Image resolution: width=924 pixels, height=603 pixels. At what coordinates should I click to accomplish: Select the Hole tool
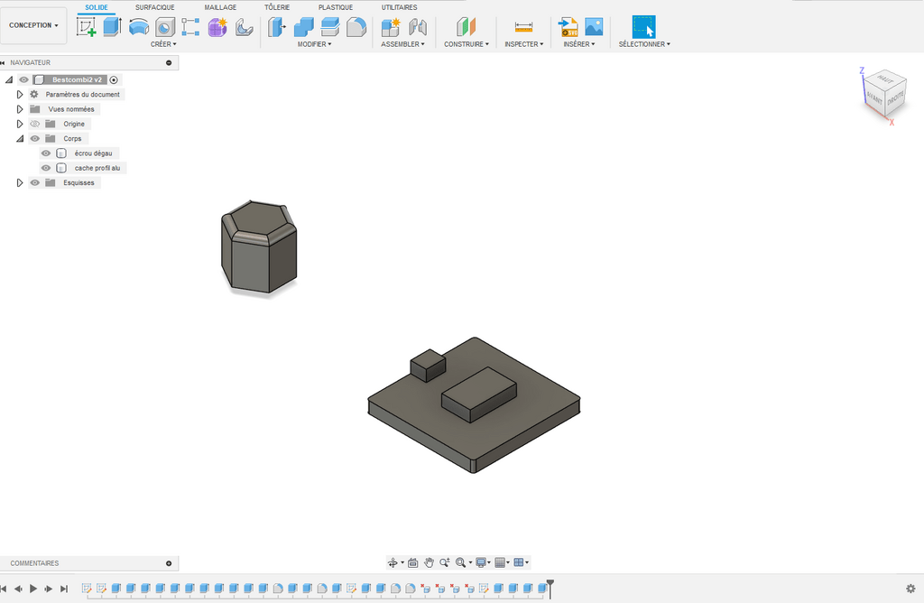tap(166, 27)
